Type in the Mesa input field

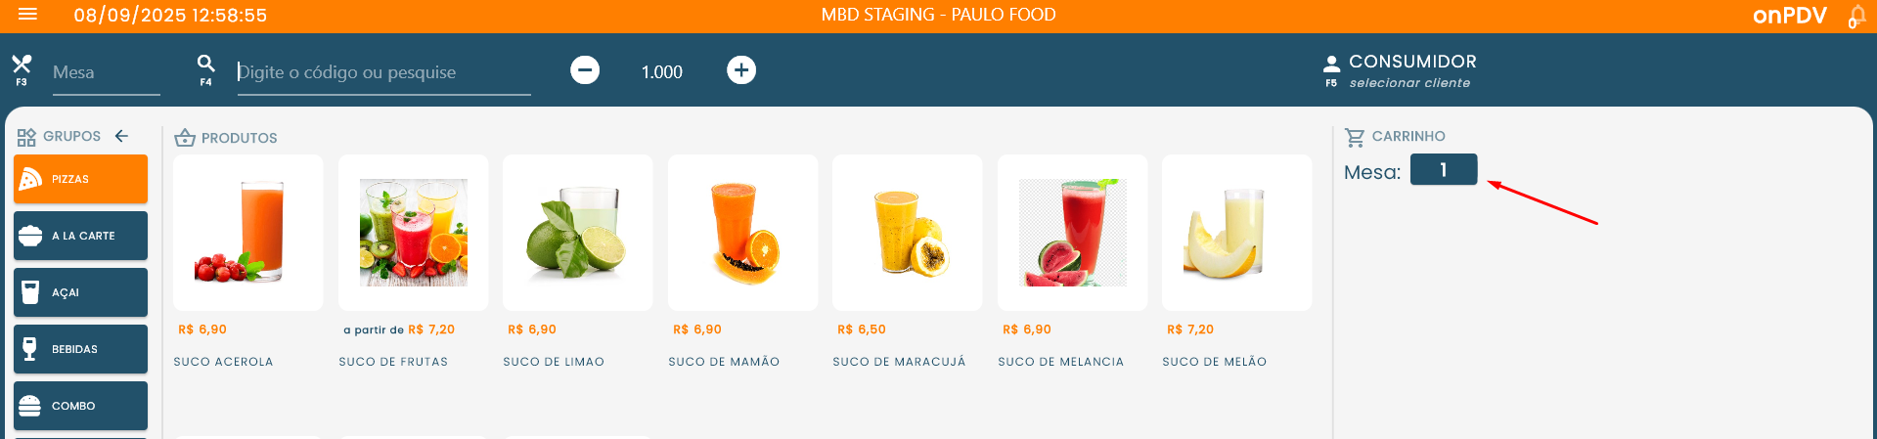[105, 73]
